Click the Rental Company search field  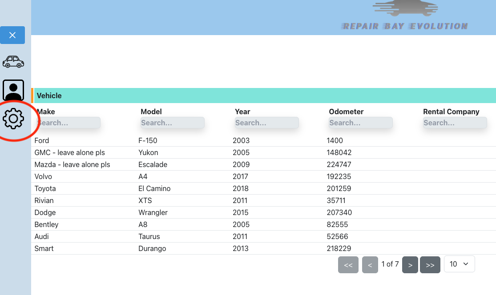coord(455,123)
